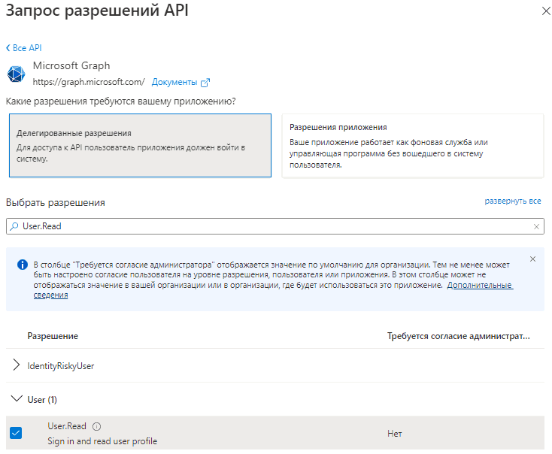Uncheck the User.Read permission checkbox
Image resolution: width=552 pixels, height=454 pixels.
tap(16, 433)
